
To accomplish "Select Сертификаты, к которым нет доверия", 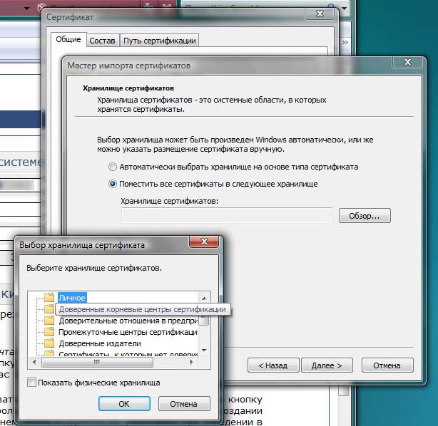I will tap(128, 354).
